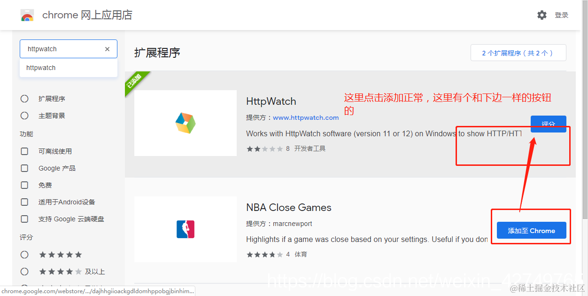The height and width of the screenshot is (296, 588).
Task: Click the 登录 sign-in link
Action: tap(562, 15)
